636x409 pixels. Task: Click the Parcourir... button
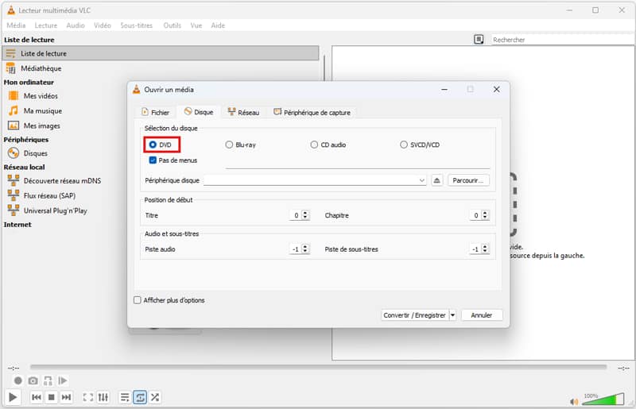pos(468,180)
